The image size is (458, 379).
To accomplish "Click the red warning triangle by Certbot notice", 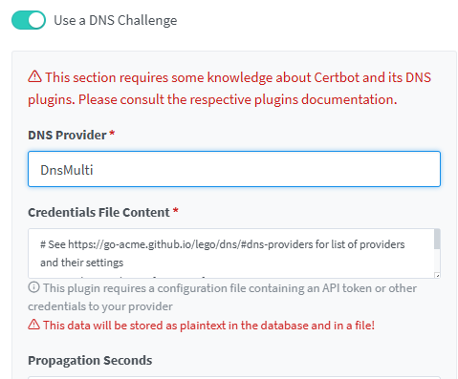I will click(34, 76).
